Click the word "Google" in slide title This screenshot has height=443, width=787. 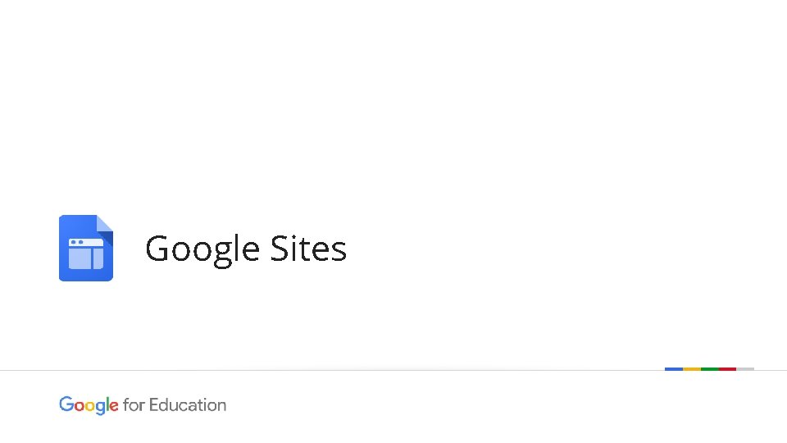(x=202, y=249)
